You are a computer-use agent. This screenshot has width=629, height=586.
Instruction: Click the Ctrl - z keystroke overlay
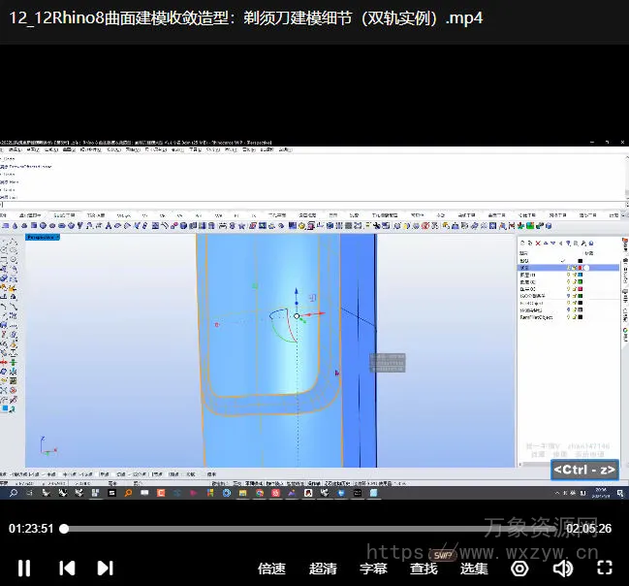[584, 470]
